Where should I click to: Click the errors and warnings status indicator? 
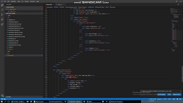4,99
